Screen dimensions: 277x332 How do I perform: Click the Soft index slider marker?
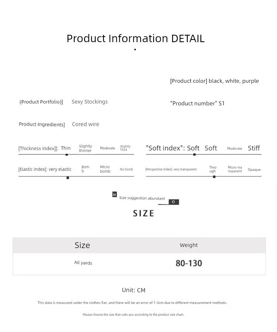[x=194, y=155]
